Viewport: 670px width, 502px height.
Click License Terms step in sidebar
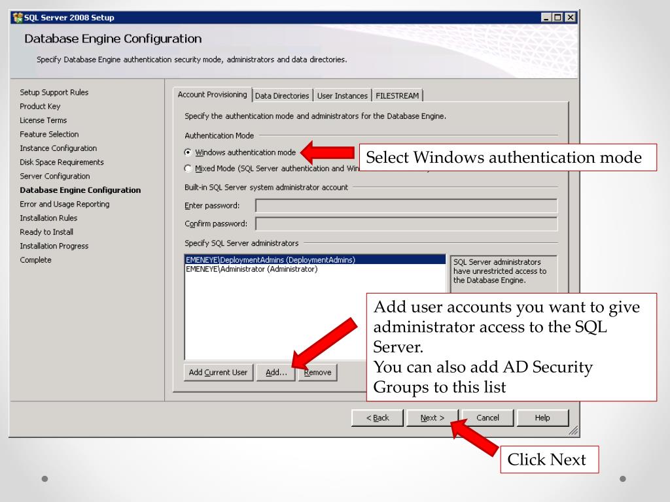(43, 120)
